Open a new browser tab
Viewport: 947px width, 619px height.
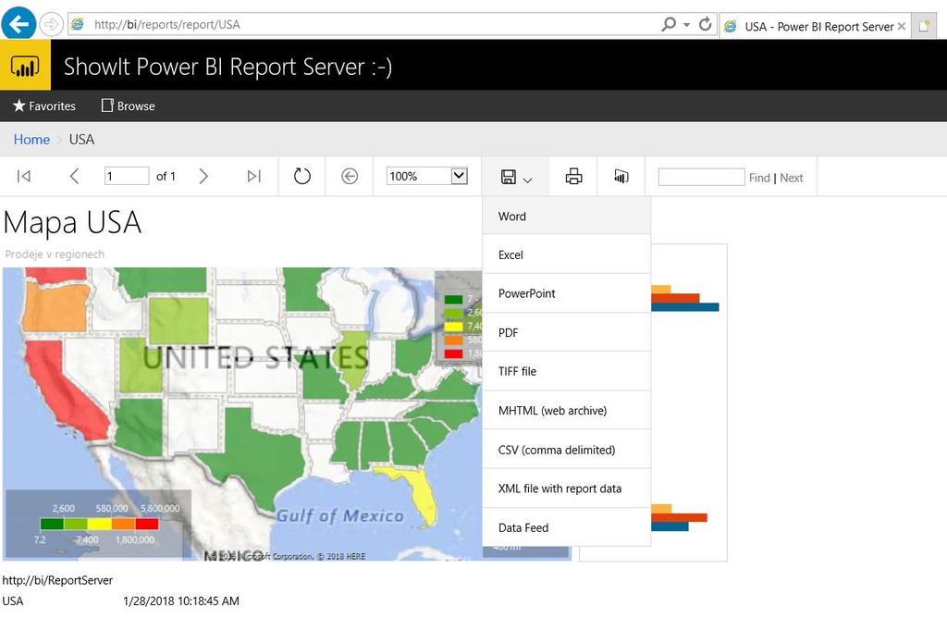pyautogui.click(x=924, y=26)
